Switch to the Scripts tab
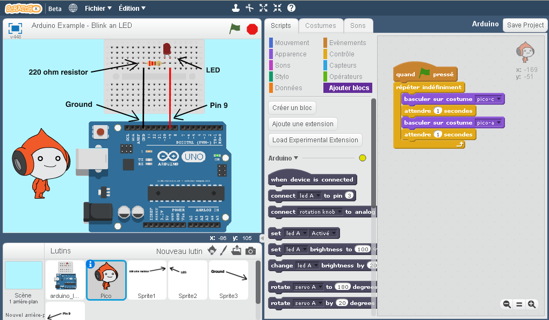The width and height of the screenshot is (549, 320). (281, 26)
